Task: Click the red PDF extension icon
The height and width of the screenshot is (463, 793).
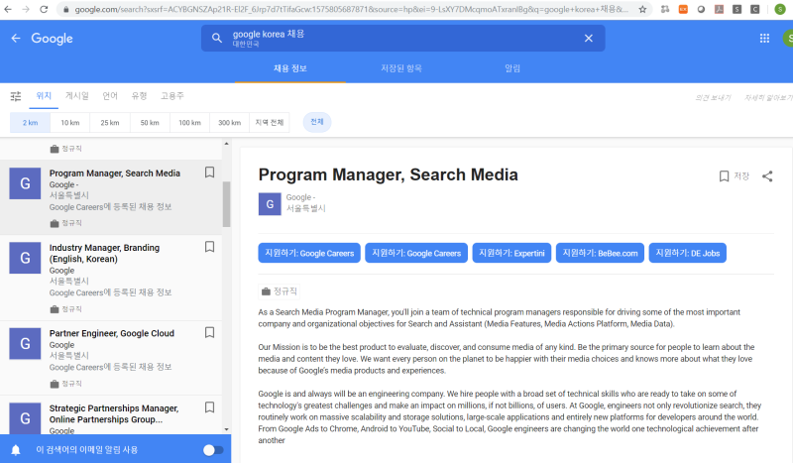Action: tap(719, 9)
